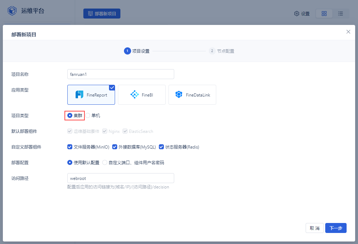Click the 运维平台 cube logo icon
This screenshot has width=358, height=244.
(x=12, y=11)
